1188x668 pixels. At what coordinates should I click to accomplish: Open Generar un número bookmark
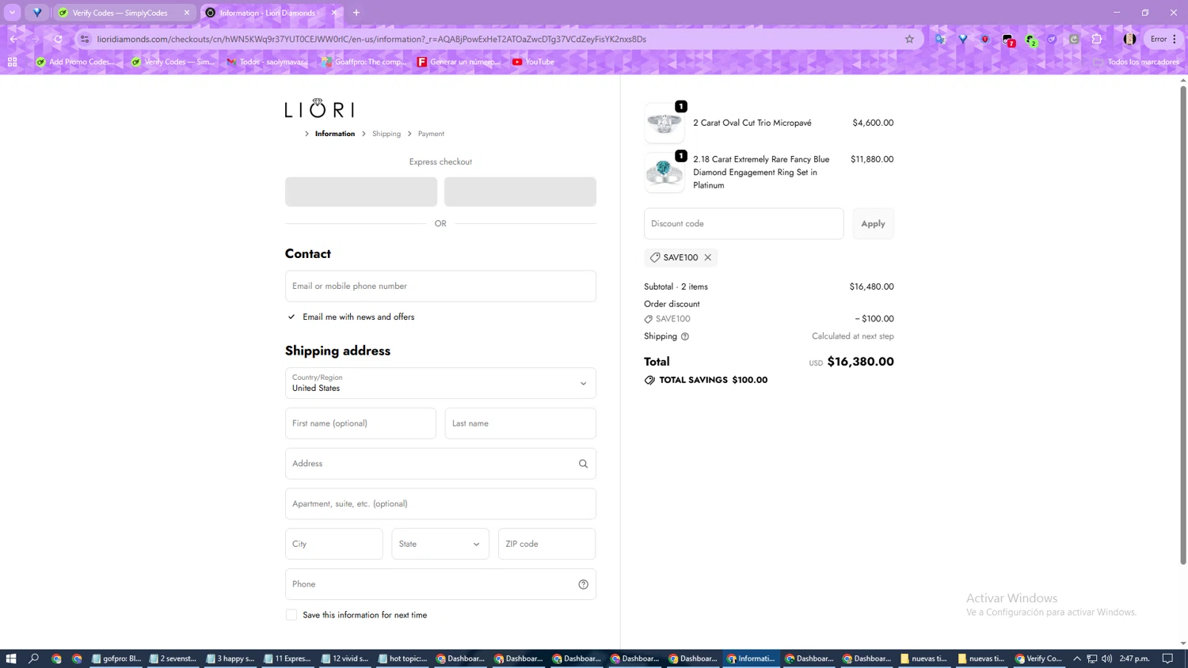coord(459,62)
